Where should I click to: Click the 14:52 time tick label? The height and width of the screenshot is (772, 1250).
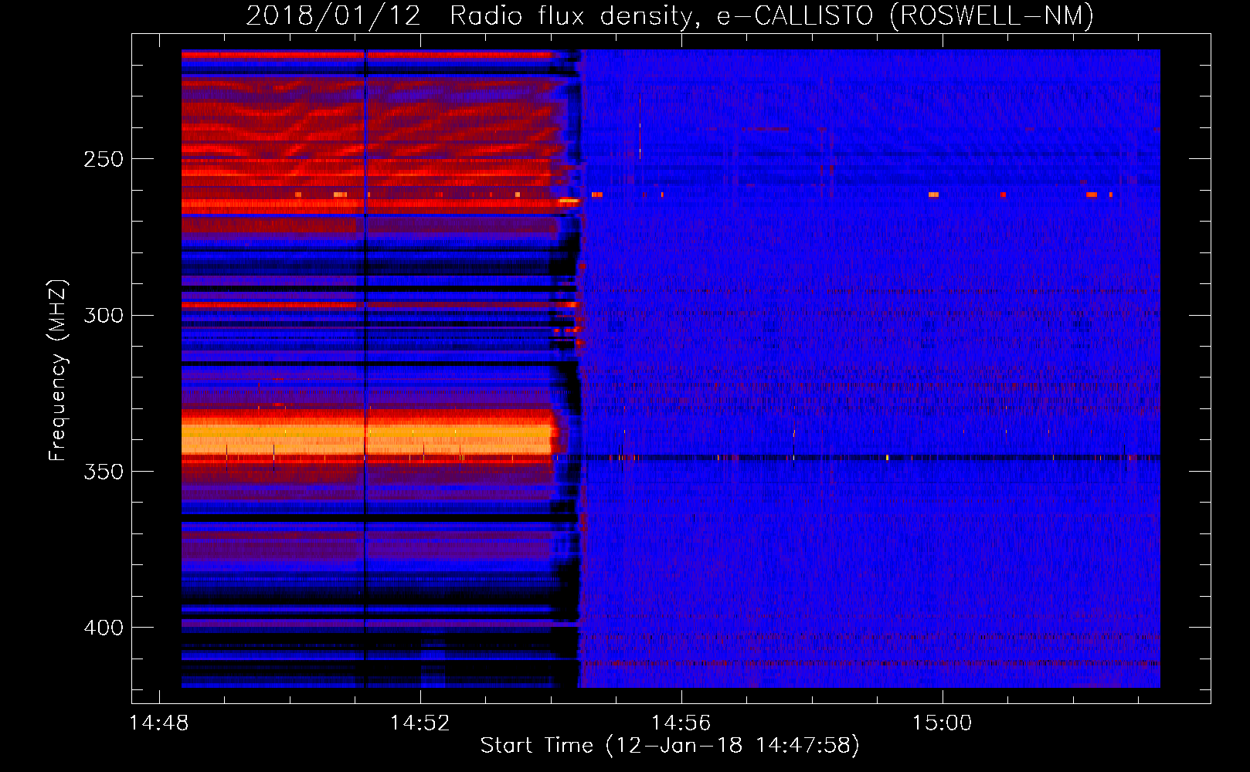(x=420, y=723)
